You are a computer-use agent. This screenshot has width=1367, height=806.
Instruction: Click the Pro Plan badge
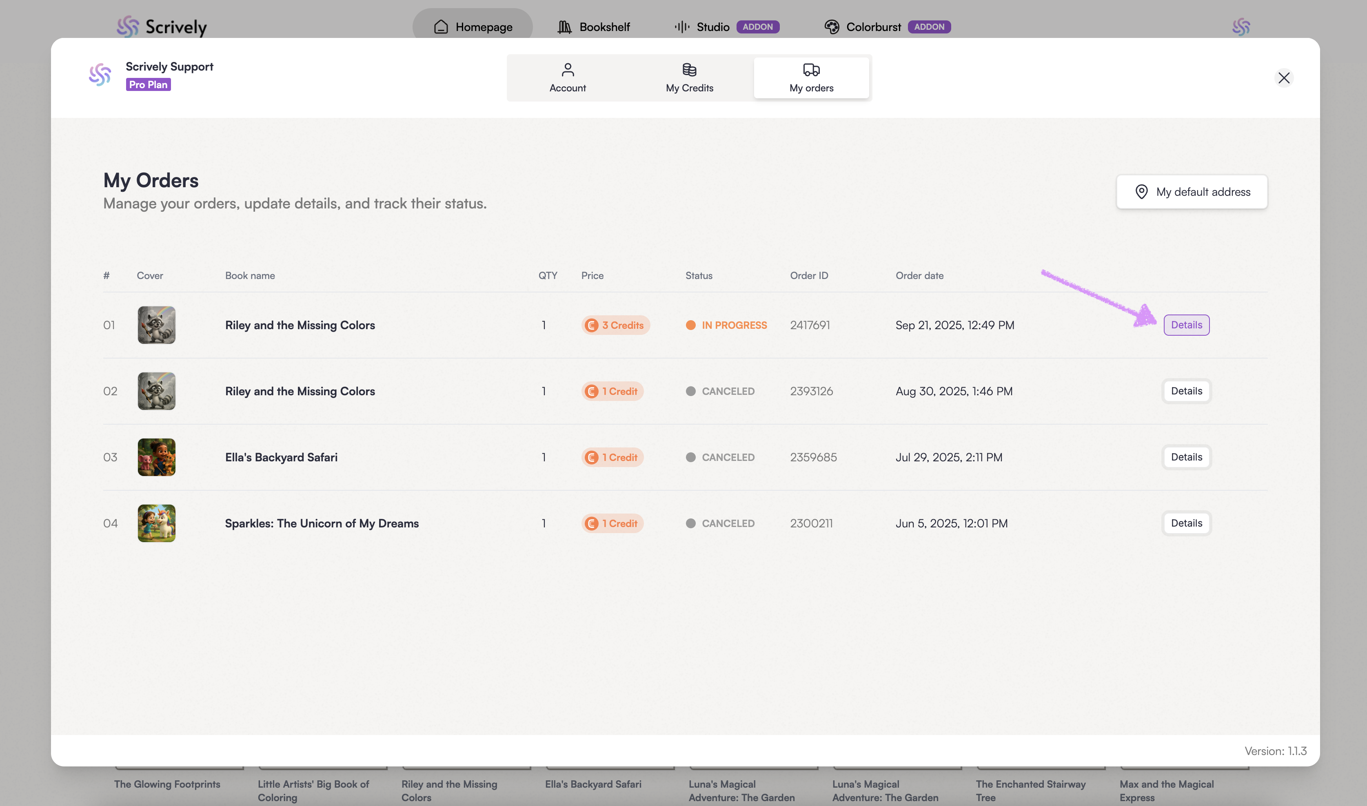[148, 85]
